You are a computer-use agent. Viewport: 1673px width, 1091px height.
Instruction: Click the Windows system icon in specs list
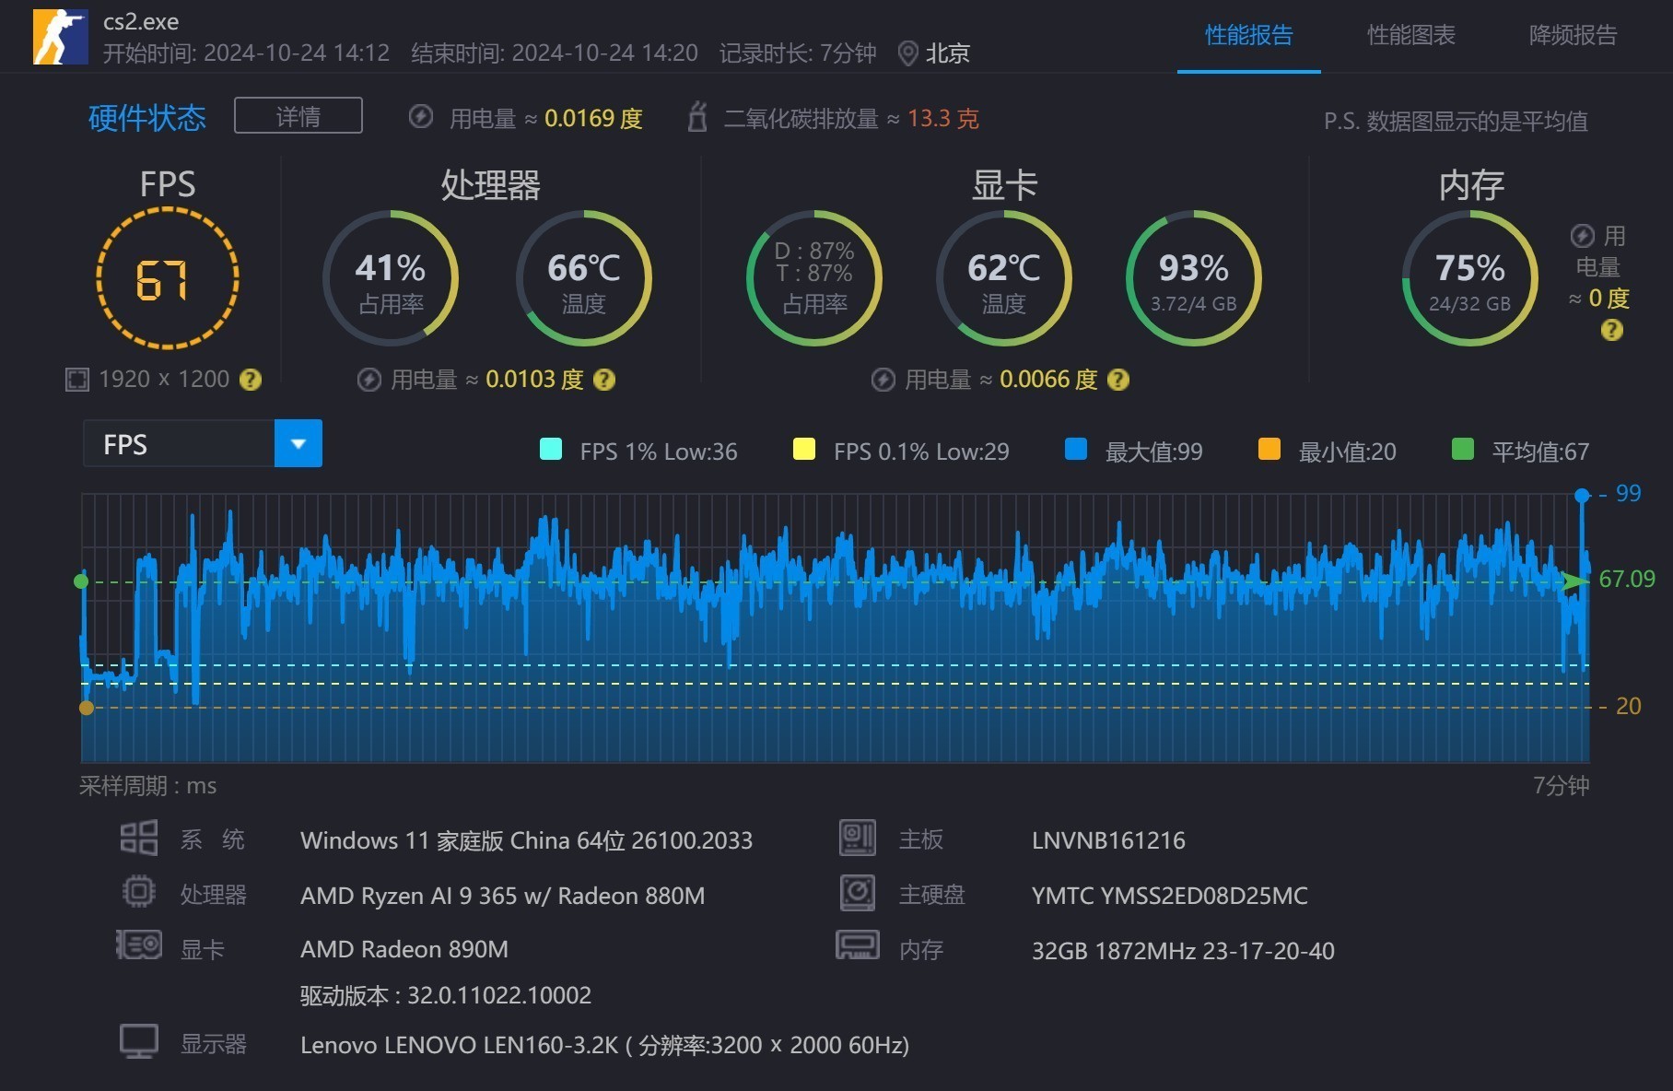coord(139,839)
